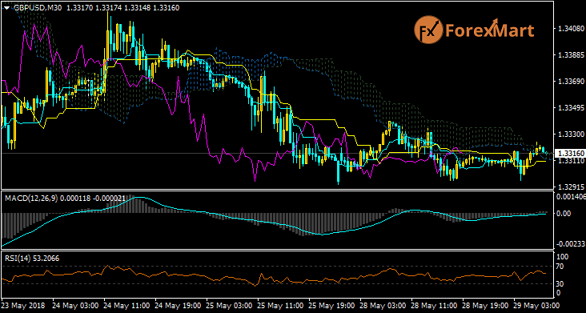Viewport: 586px width, 313px height.
Task: Select time axis label 24 May 03:00
Action: pos(75,305)
